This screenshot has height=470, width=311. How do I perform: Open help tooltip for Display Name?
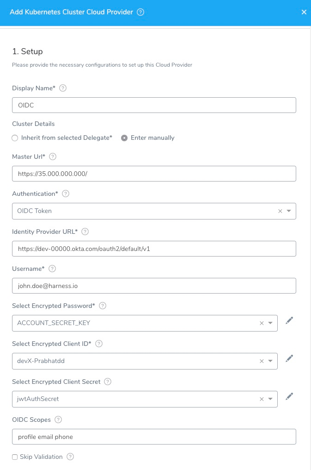point(63,88)
